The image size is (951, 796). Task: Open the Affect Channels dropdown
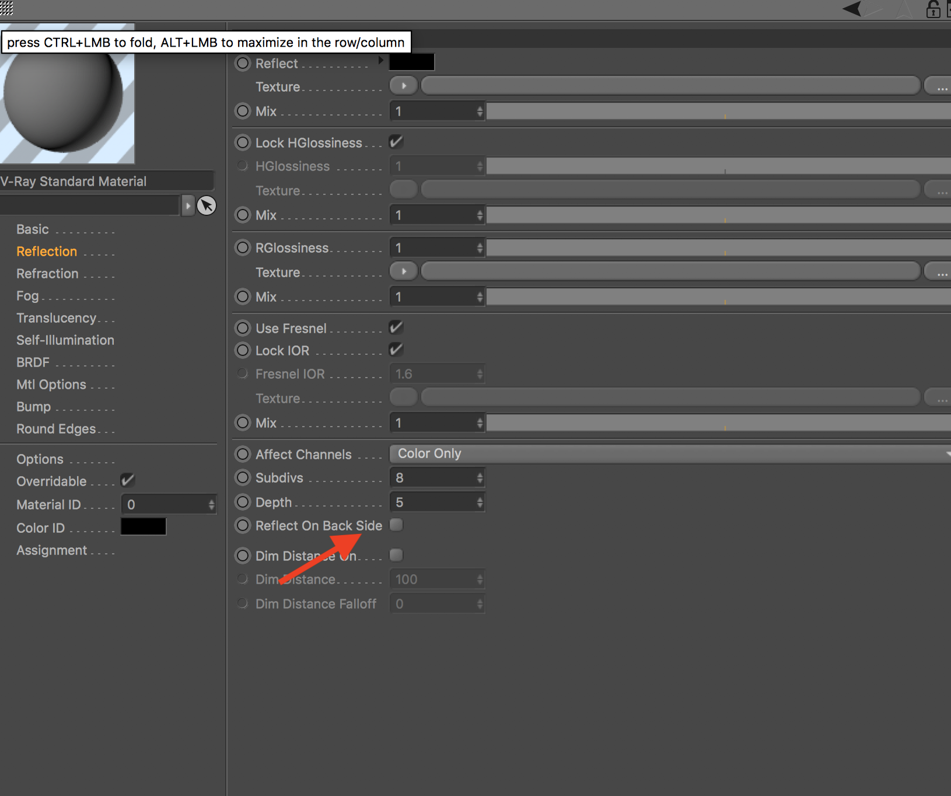670,453
